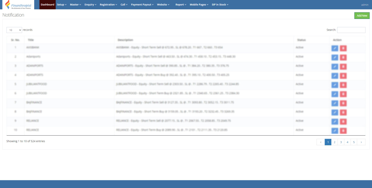Delete row 4 ADANIPORTS Short Term Buy
Viewport: 372px width, 188px height.
click(x=343, y=76)
